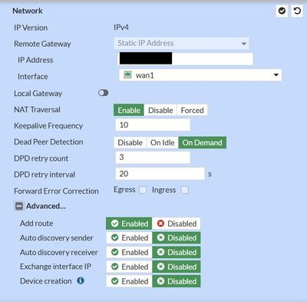307x302 pixels.
Task: Click the Keepalive Frequency field
Action: coord(153,125)
